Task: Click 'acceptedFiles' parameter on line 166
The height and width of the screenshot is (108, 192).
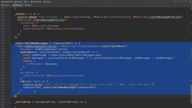Action: pyautogui.click(x=46, y=102)
